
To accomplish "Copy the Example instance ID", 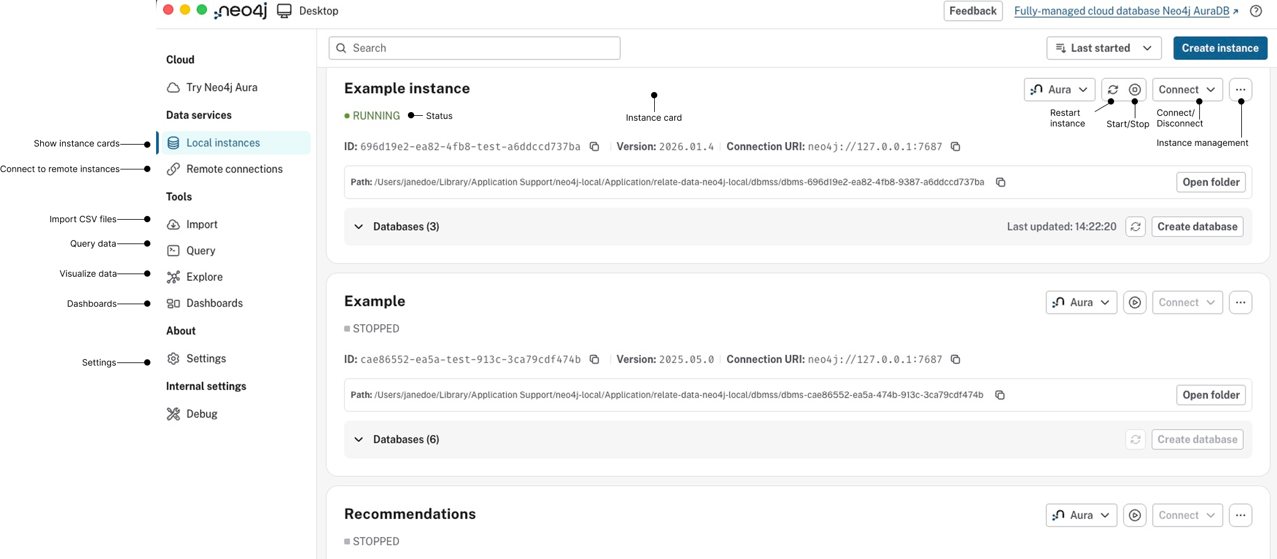I will point(595,146).
